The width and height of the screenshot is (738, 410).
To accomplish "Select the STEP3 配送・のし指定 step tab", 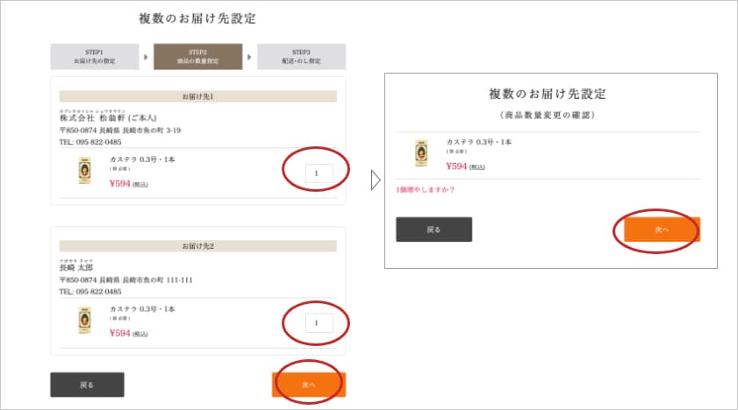I will pos(301,56).
